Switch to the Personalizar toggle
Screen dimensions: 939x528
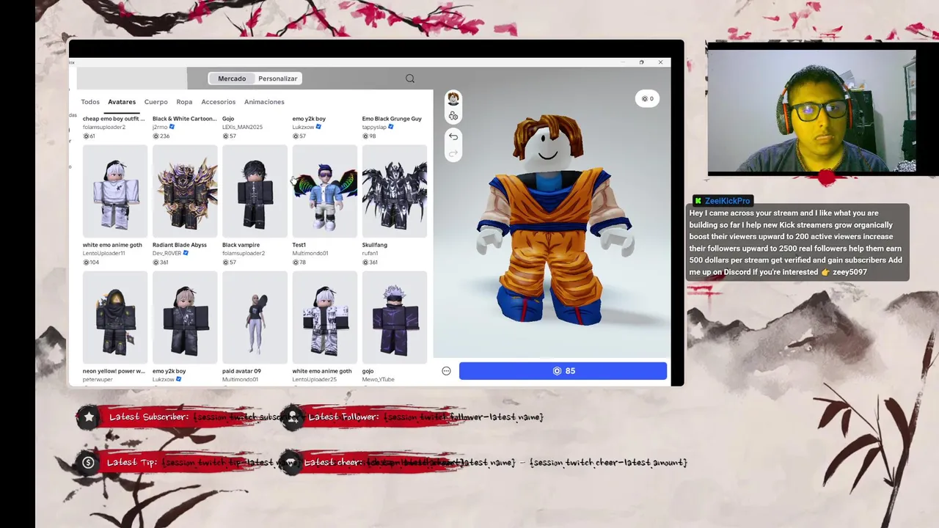click(278, 78)
